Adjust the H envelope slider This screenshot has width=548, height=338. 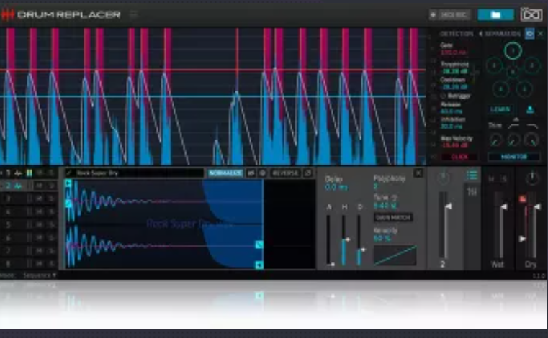click(x=344, y=239)
